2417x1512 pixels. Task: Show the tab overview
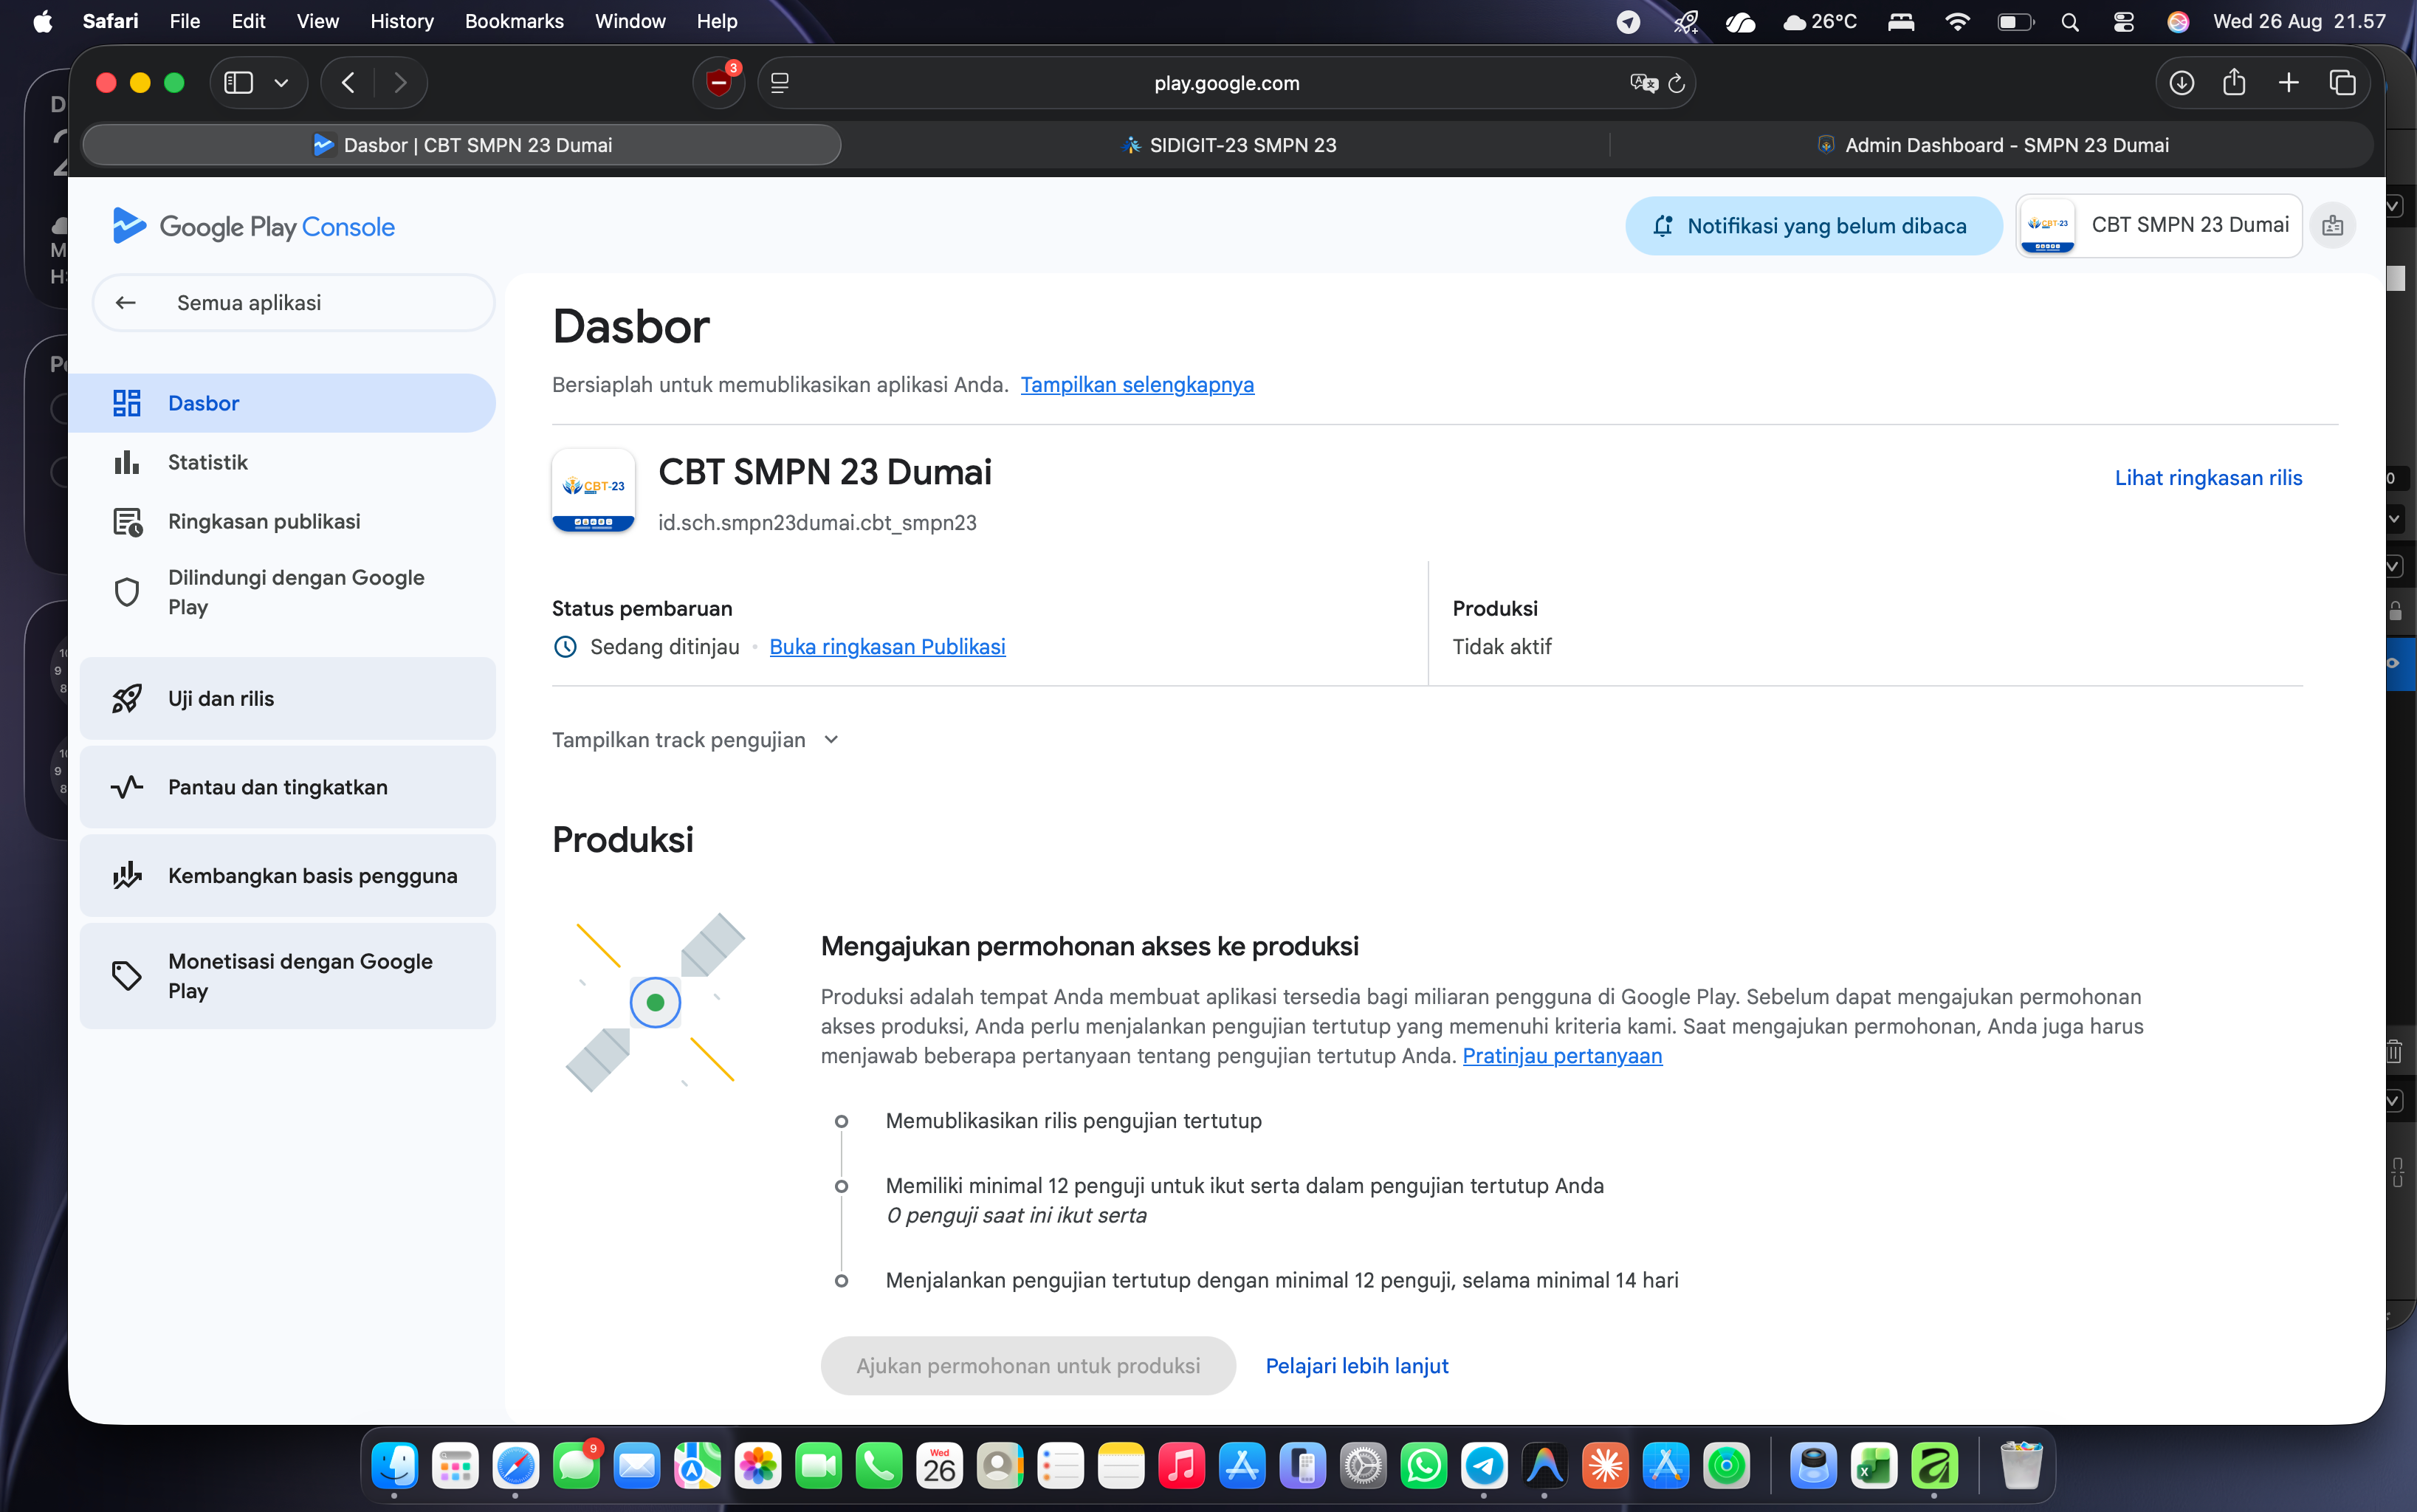coord(2342,83)
